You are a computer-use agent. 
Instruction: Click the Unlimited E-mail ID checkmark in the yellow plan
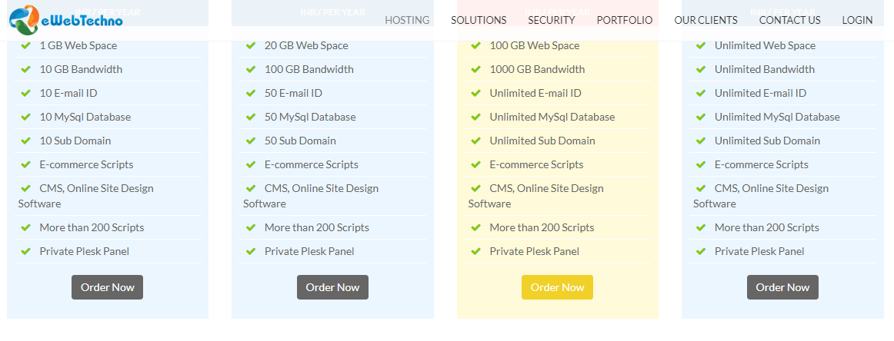[476, 94]
